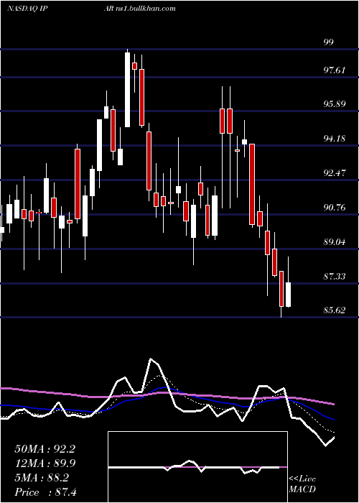The image size is (359, 503).
Task: Select the 95.89 price level label
Action: (x=335, y=104)
